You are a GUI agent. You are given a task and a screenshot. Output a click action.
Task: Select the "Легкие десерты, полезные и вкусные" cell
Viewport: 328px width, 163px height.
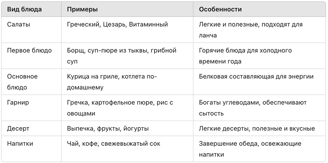point(260,129)
